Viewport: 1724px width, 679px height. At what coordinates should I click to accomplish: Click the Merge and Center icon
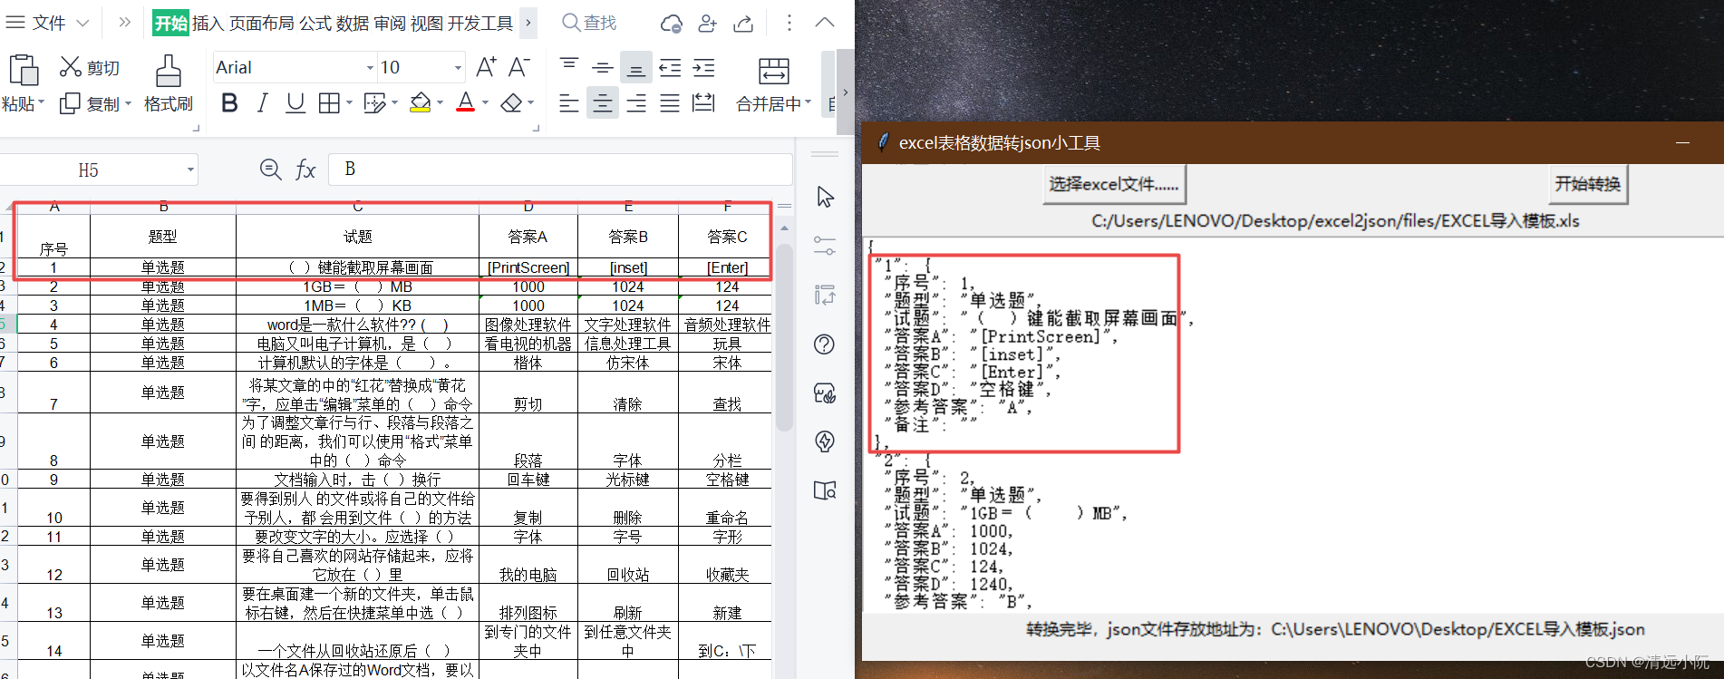773,71
